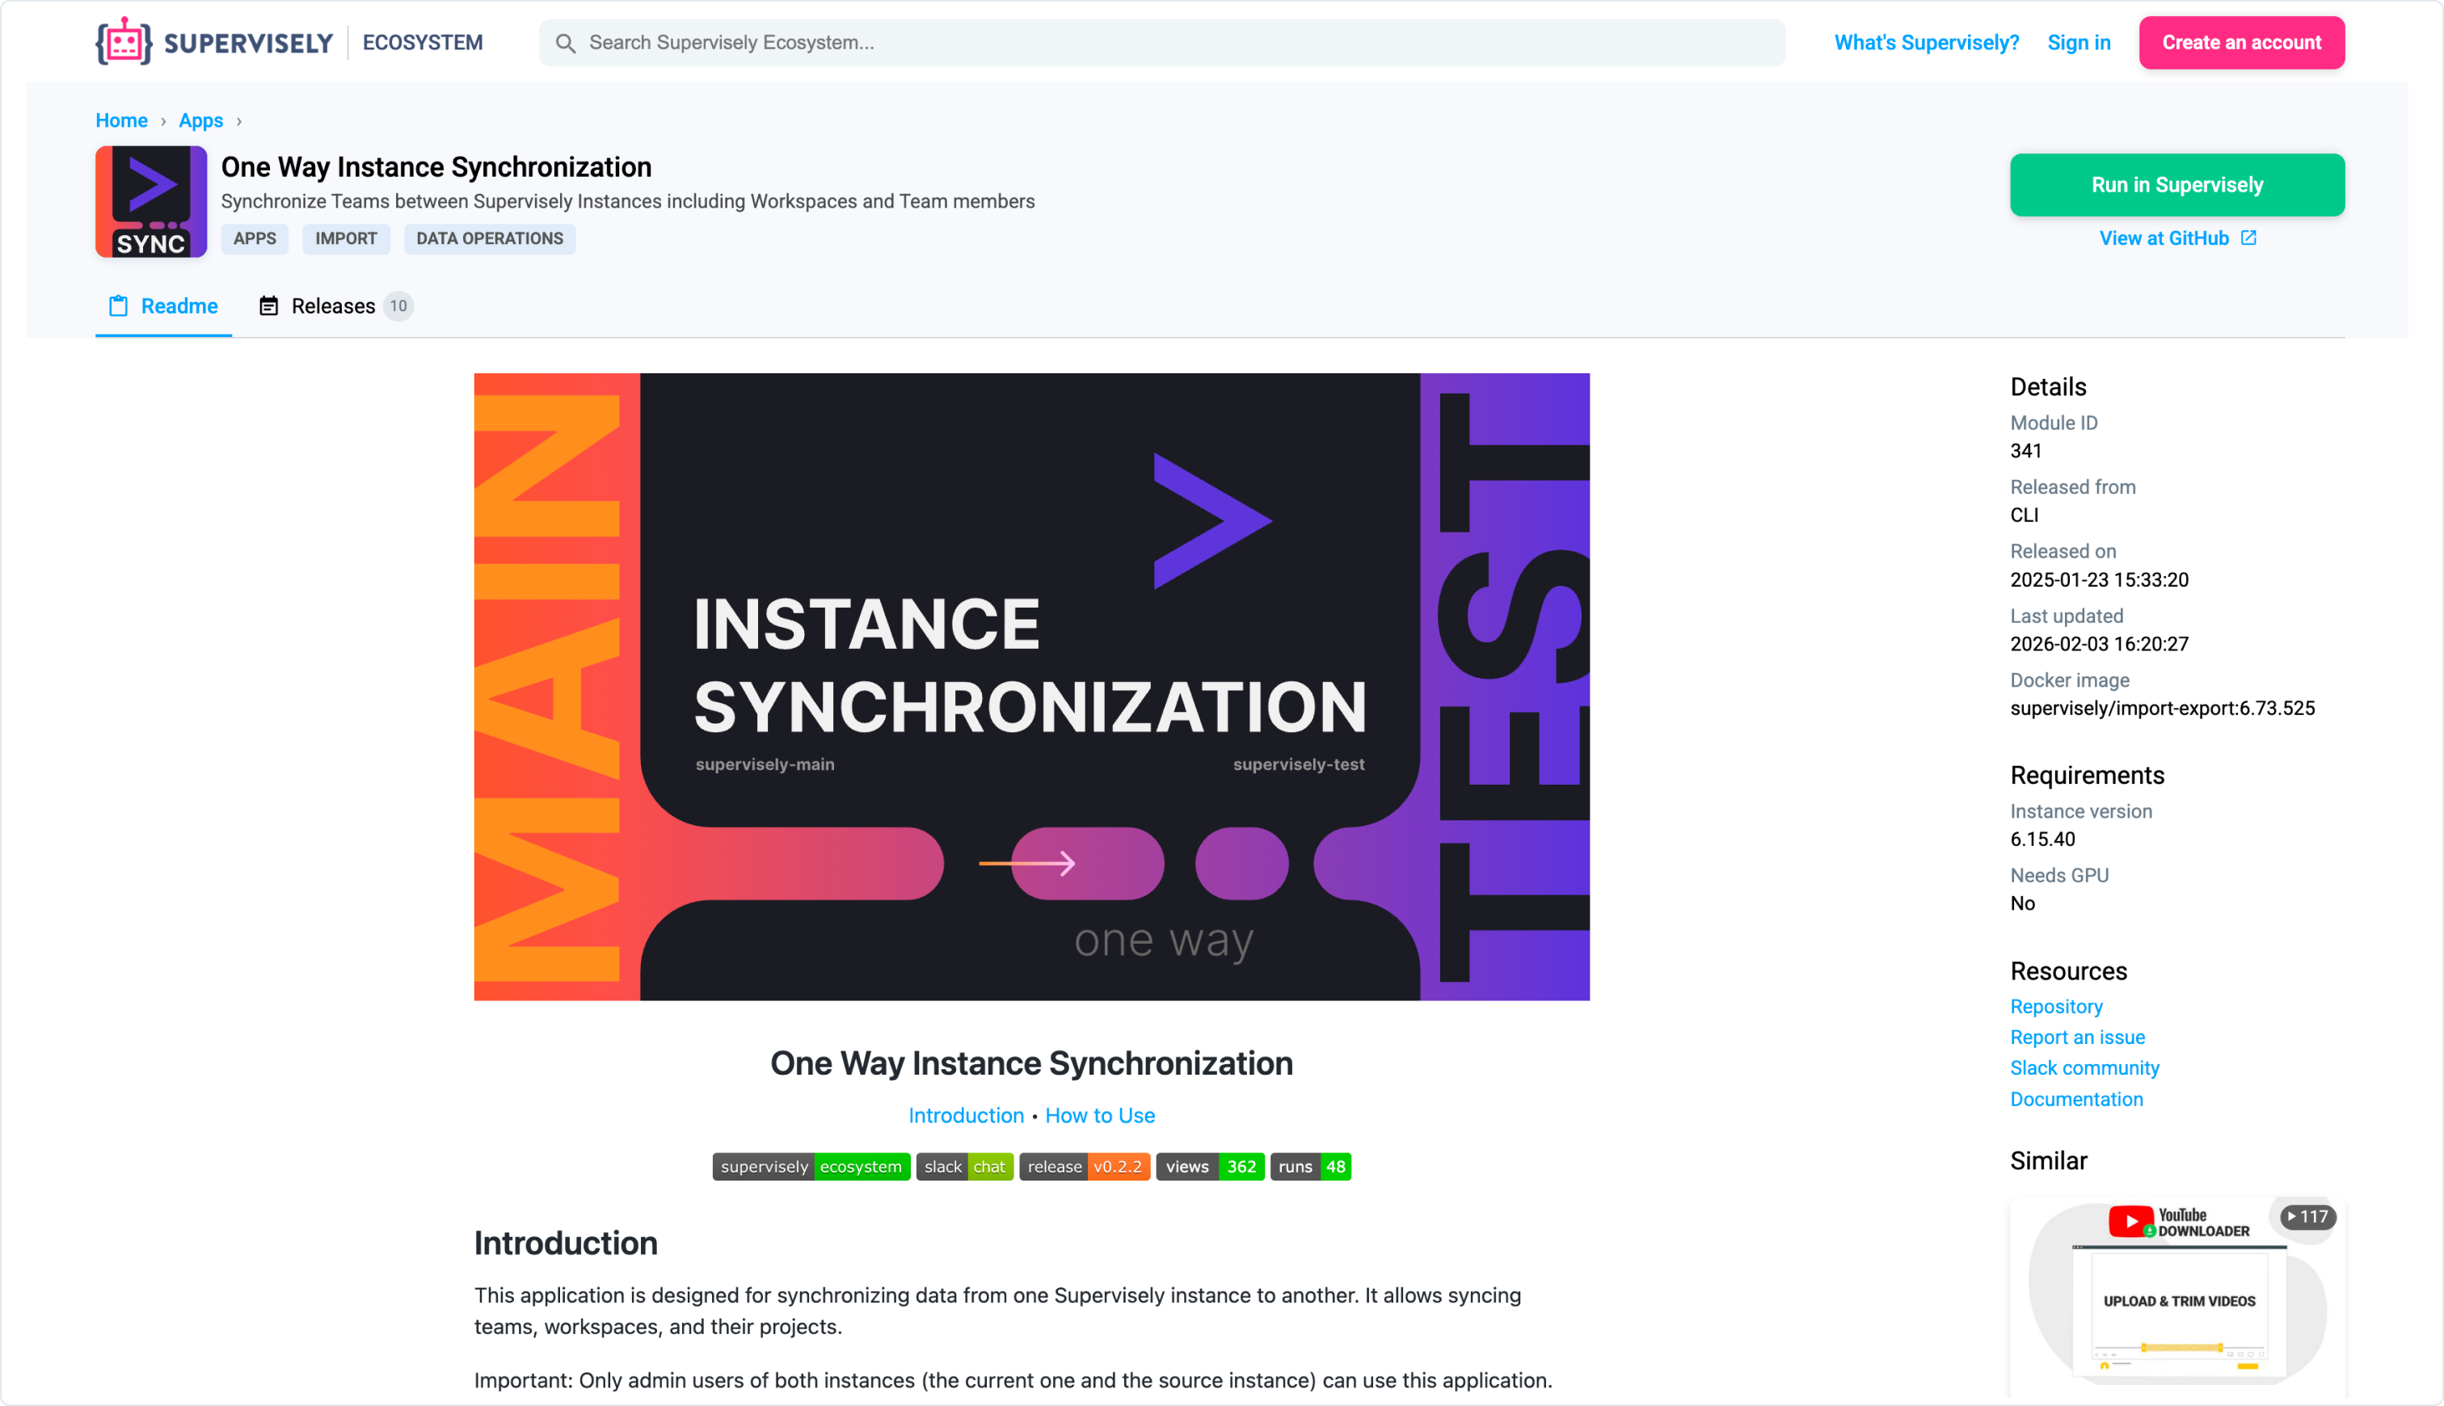The height and width of the screenshot is (1406, 2444).
Task: Click the DATA OPERATIONS tag
Action: point(490,238)
